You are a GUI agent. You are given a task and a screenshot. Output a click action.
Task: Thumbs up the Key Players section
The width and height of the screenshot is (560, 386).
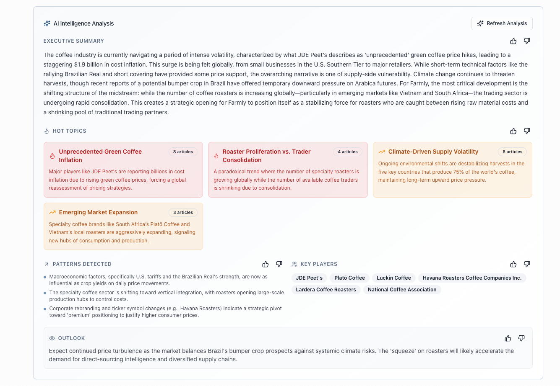pyautogui.click(x=513, y=264)
